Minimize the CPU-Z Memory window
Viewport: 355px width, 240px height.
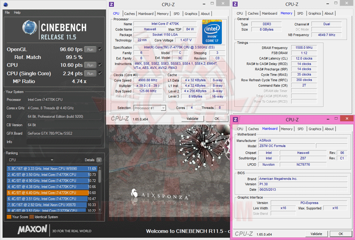point(327,3)
